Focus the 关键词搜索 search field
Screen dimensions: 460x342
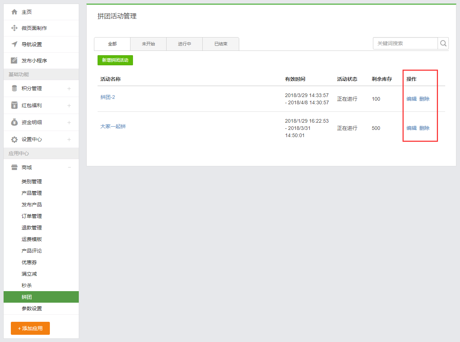405,43
